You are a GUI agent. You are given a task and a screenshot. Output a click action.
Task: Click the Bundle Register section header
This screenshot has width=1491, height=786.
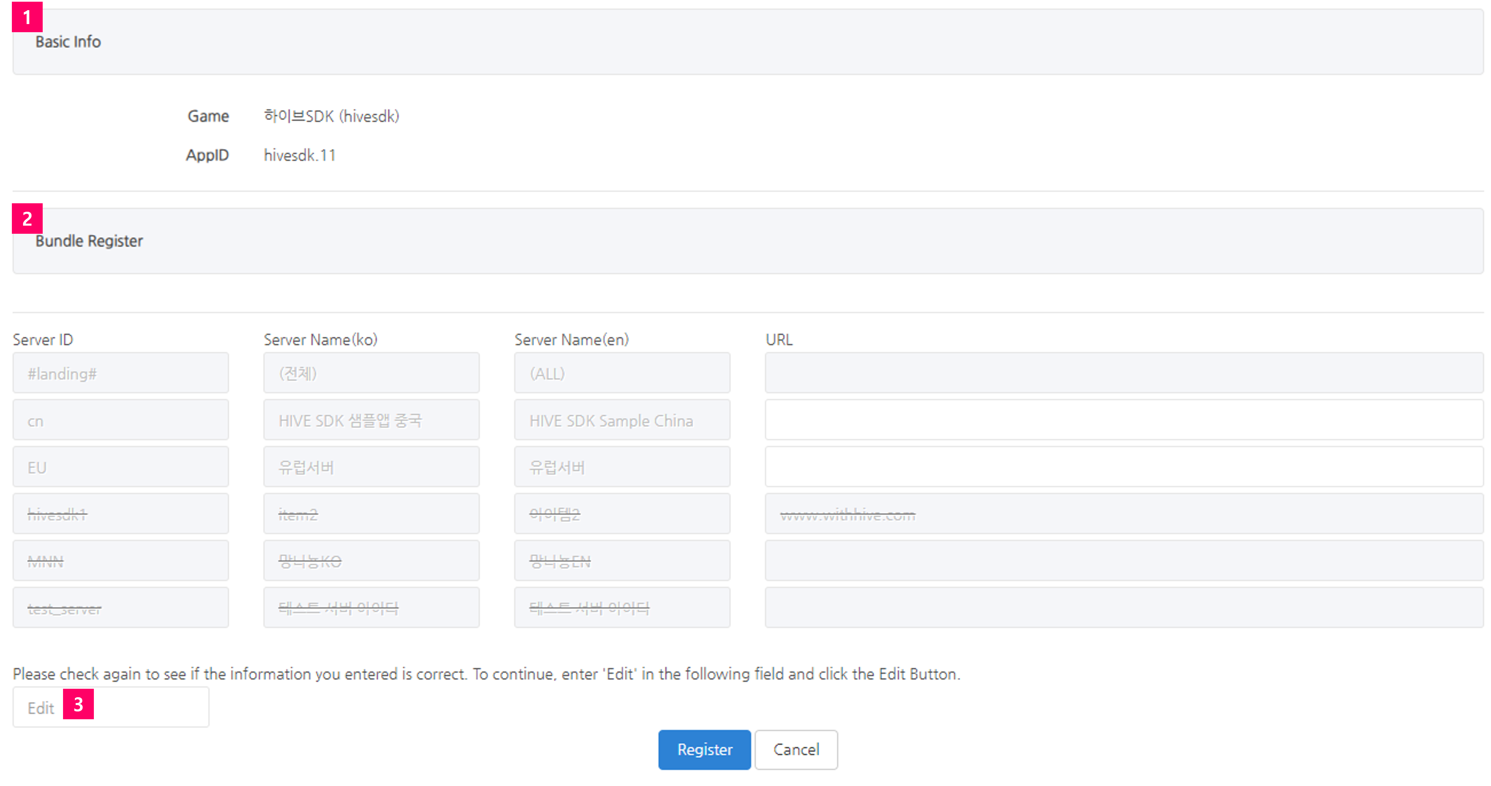pyautogui.click(x=748, y=241)
